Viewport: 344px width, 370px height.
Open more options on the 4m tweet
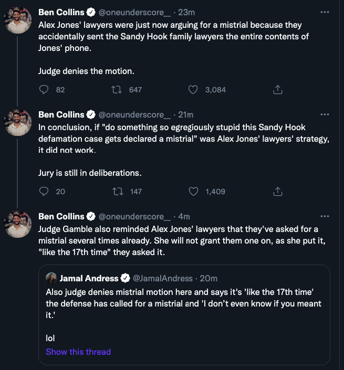click(325, 216)
